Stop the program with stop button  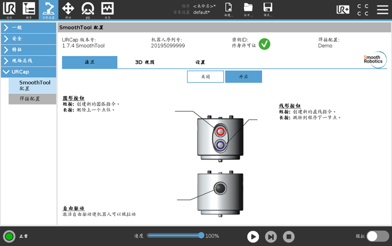pos(289,237)
